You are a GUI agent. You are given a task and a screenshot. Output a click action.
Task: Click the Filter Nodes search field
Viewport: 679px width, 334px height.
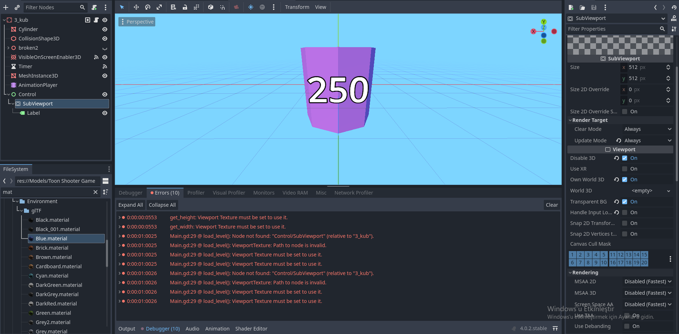coord(55,7)
